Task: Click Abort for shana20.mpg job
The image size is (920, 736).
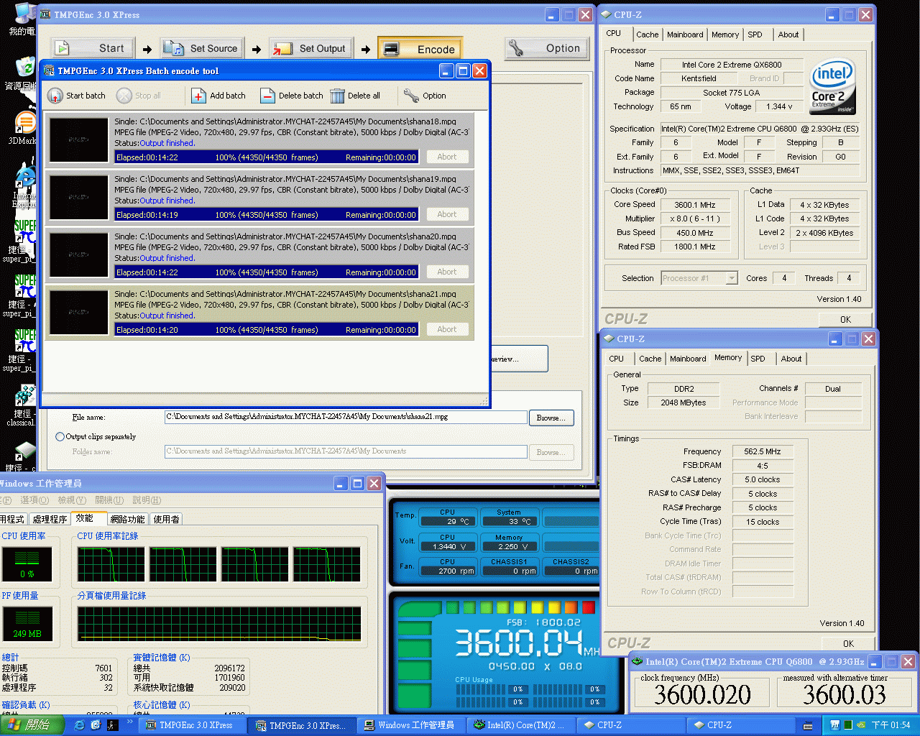Action: pyautogui.click(x=447, y=272)
